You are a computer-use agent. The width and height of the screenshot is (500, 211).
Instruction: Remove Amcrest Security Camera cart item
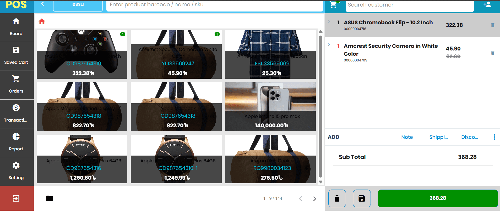click(x=492, y=53)
